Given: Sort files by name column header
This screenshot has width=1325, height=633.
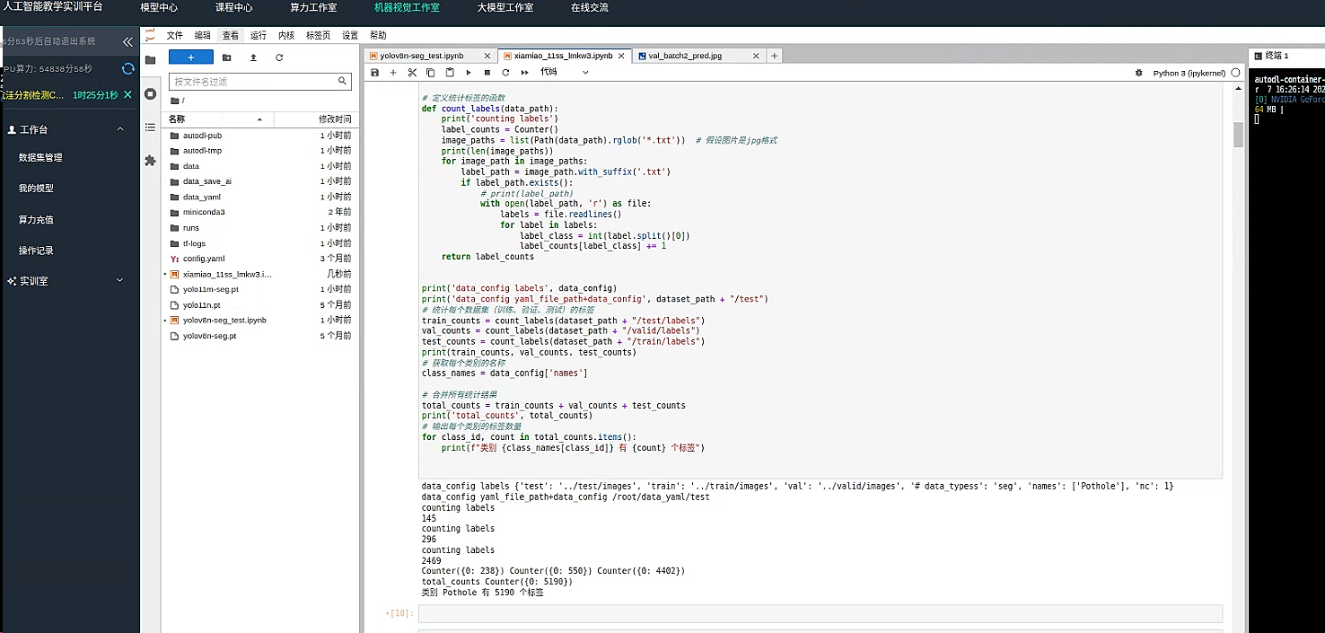Looking at the screenshot, I should tap(220, 119).
